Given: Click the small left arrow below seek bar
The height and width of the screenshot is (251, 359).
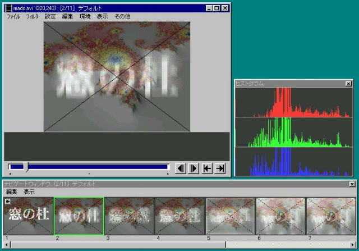Looking at the screenshot, I should click(x=10, y=174).
